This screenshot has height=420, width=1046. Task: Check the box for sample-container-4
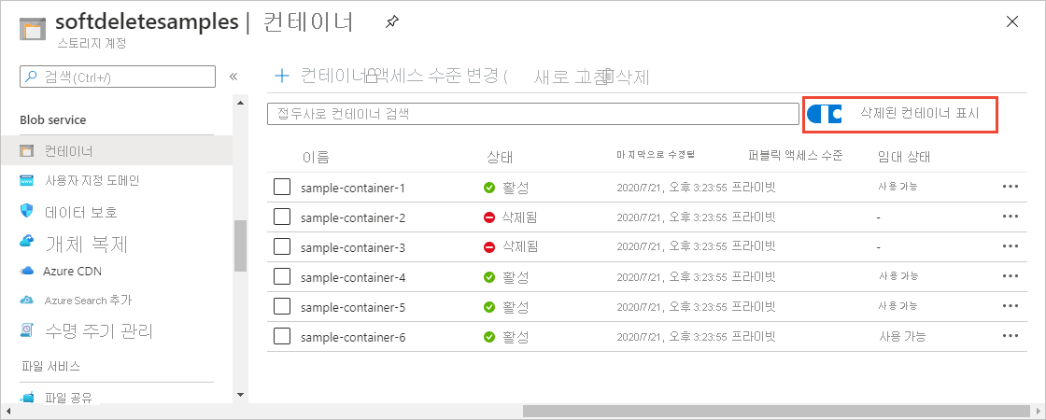coord(282,276)
